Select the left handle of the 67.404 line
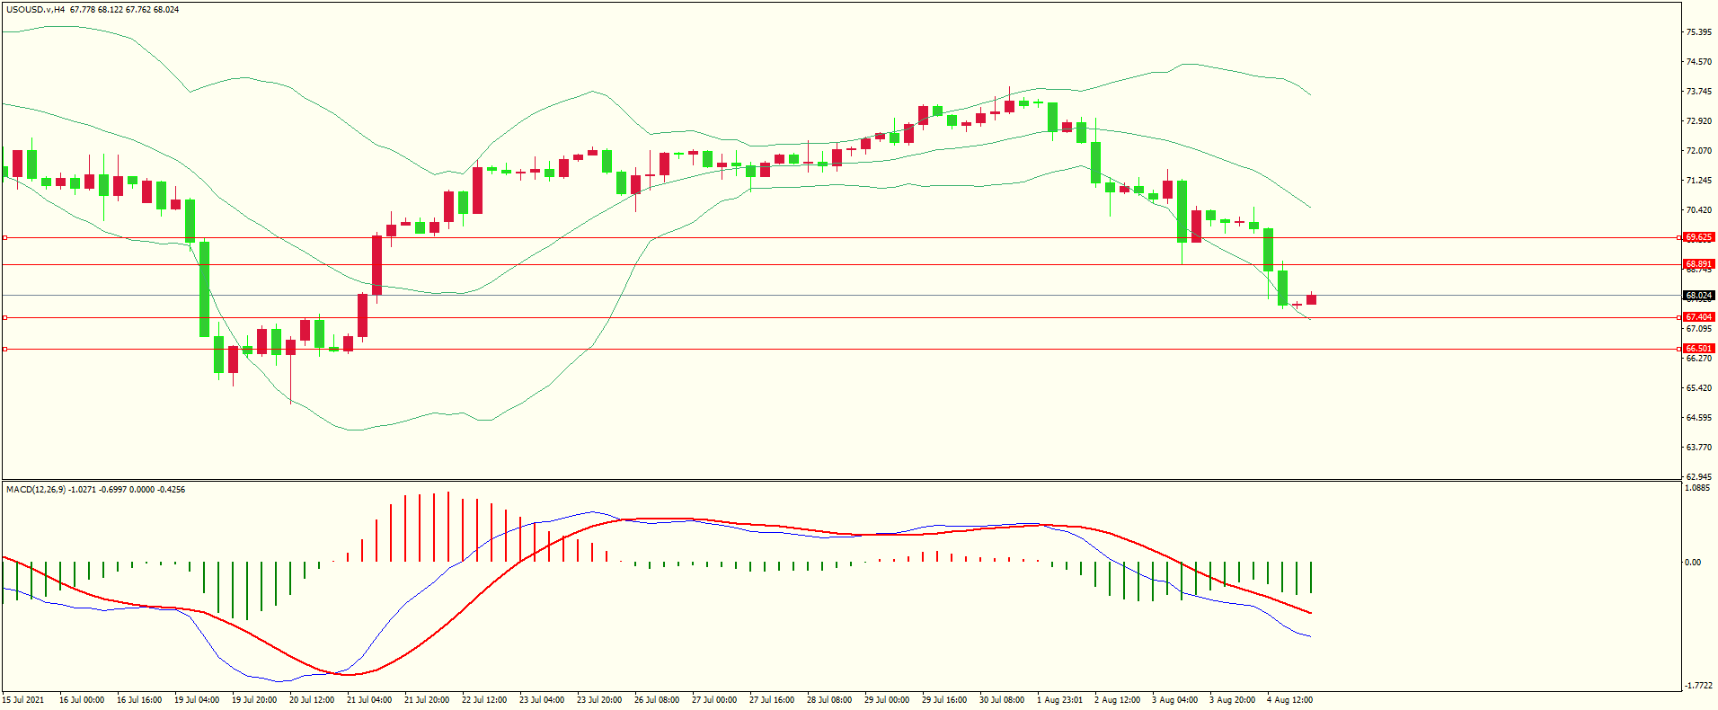This screenshot has height=710, width=1718. [x=5, y=317]
